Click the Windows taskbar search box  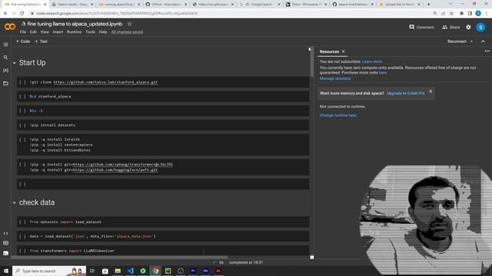[x=49, y=271]
